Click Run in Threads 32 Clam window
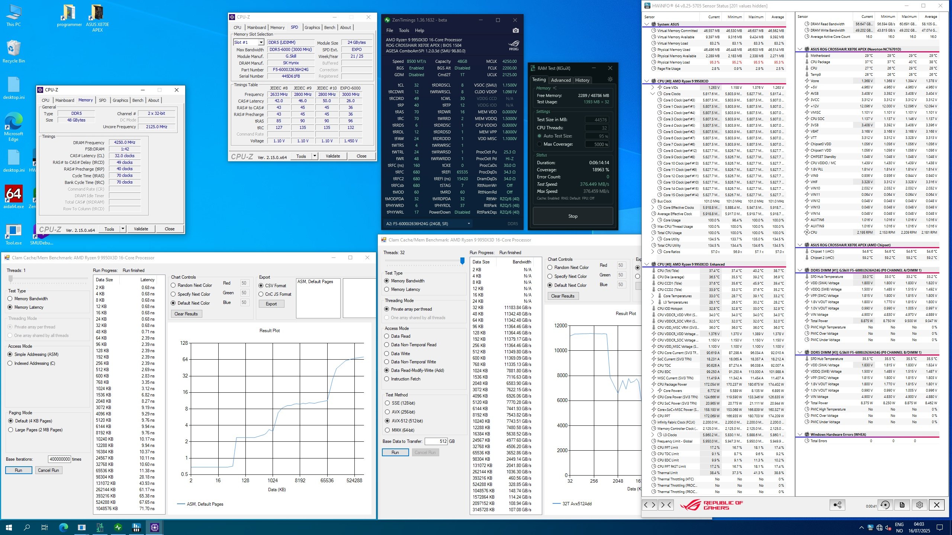952x535 pixels. tap(395, 453)
